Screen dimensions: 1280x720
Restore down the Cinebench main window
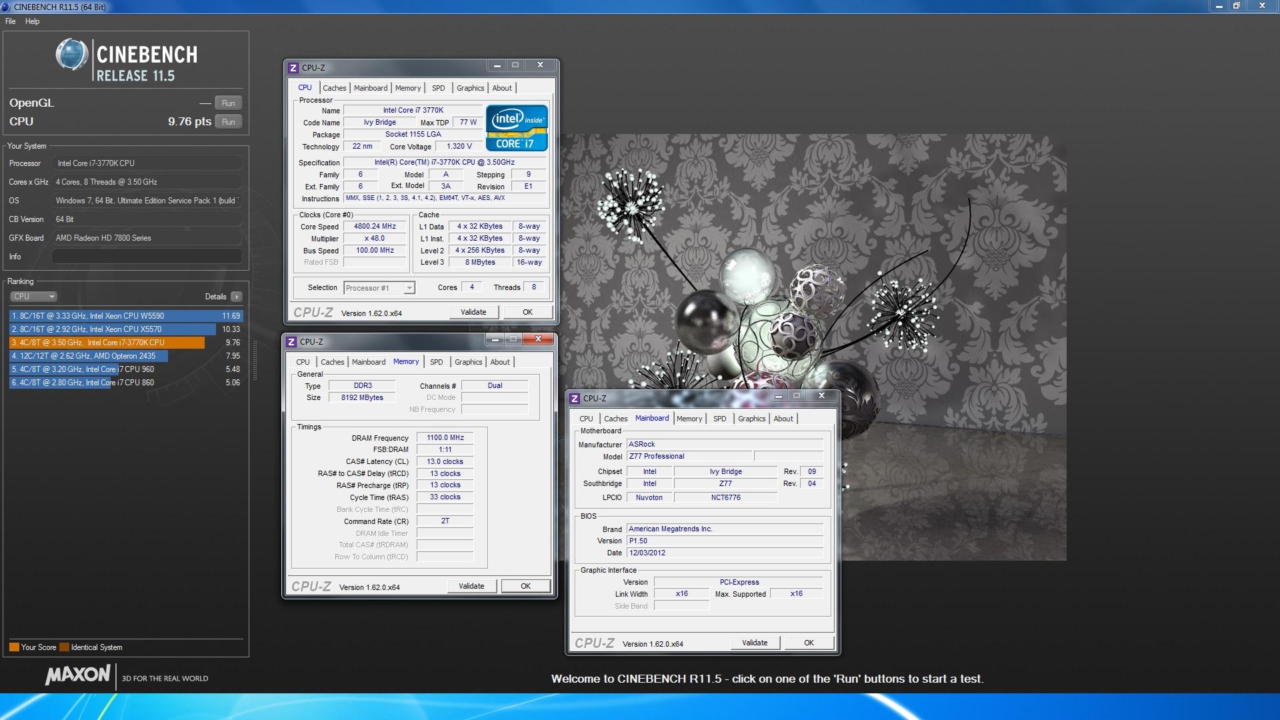(x=1237, y=5)
